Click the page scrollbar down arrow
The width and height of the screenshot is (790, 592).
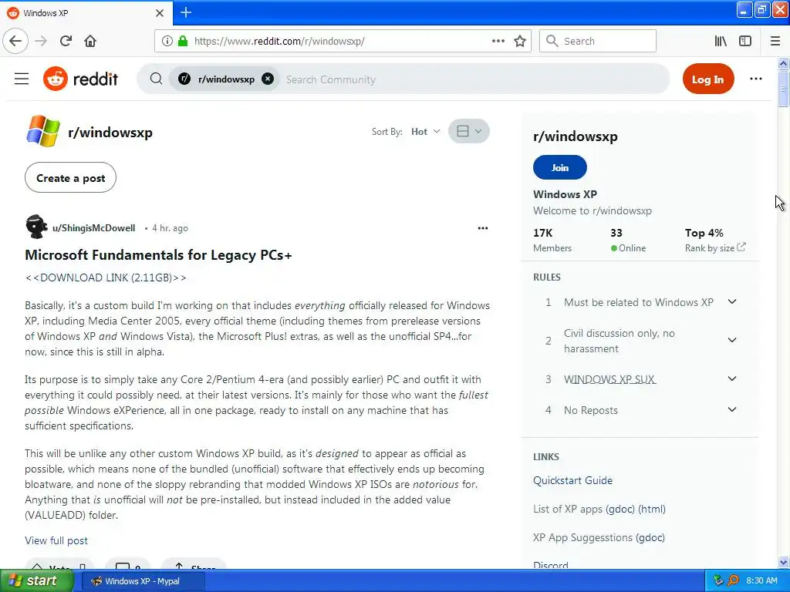coord(783,562)
